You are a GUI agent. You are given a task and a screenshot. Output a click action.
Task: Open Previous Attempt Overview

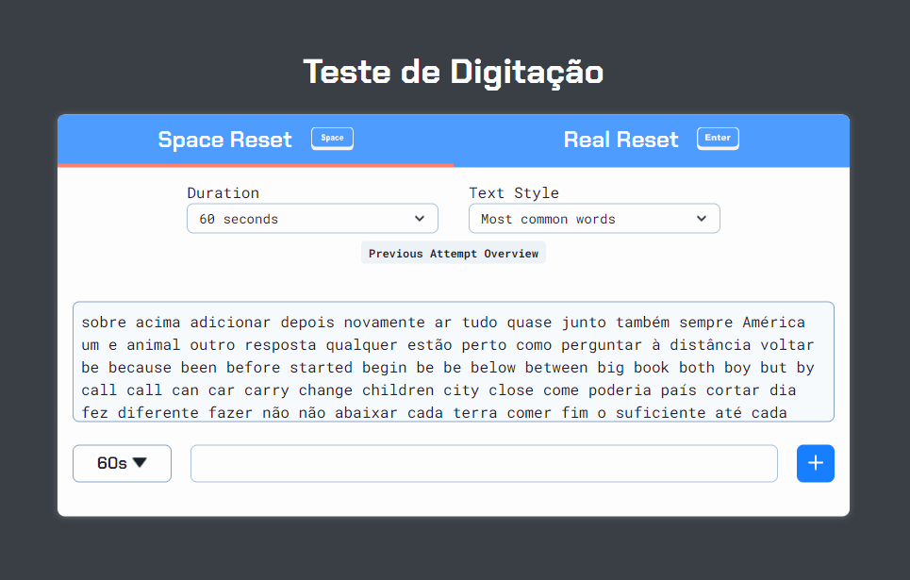pyautogui.click(x=453, y=253)
